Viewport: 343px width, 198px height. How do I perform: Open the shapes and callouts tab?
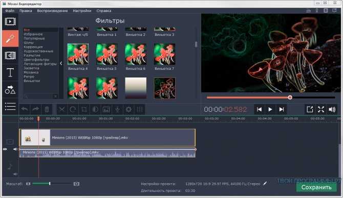[10, 90]
